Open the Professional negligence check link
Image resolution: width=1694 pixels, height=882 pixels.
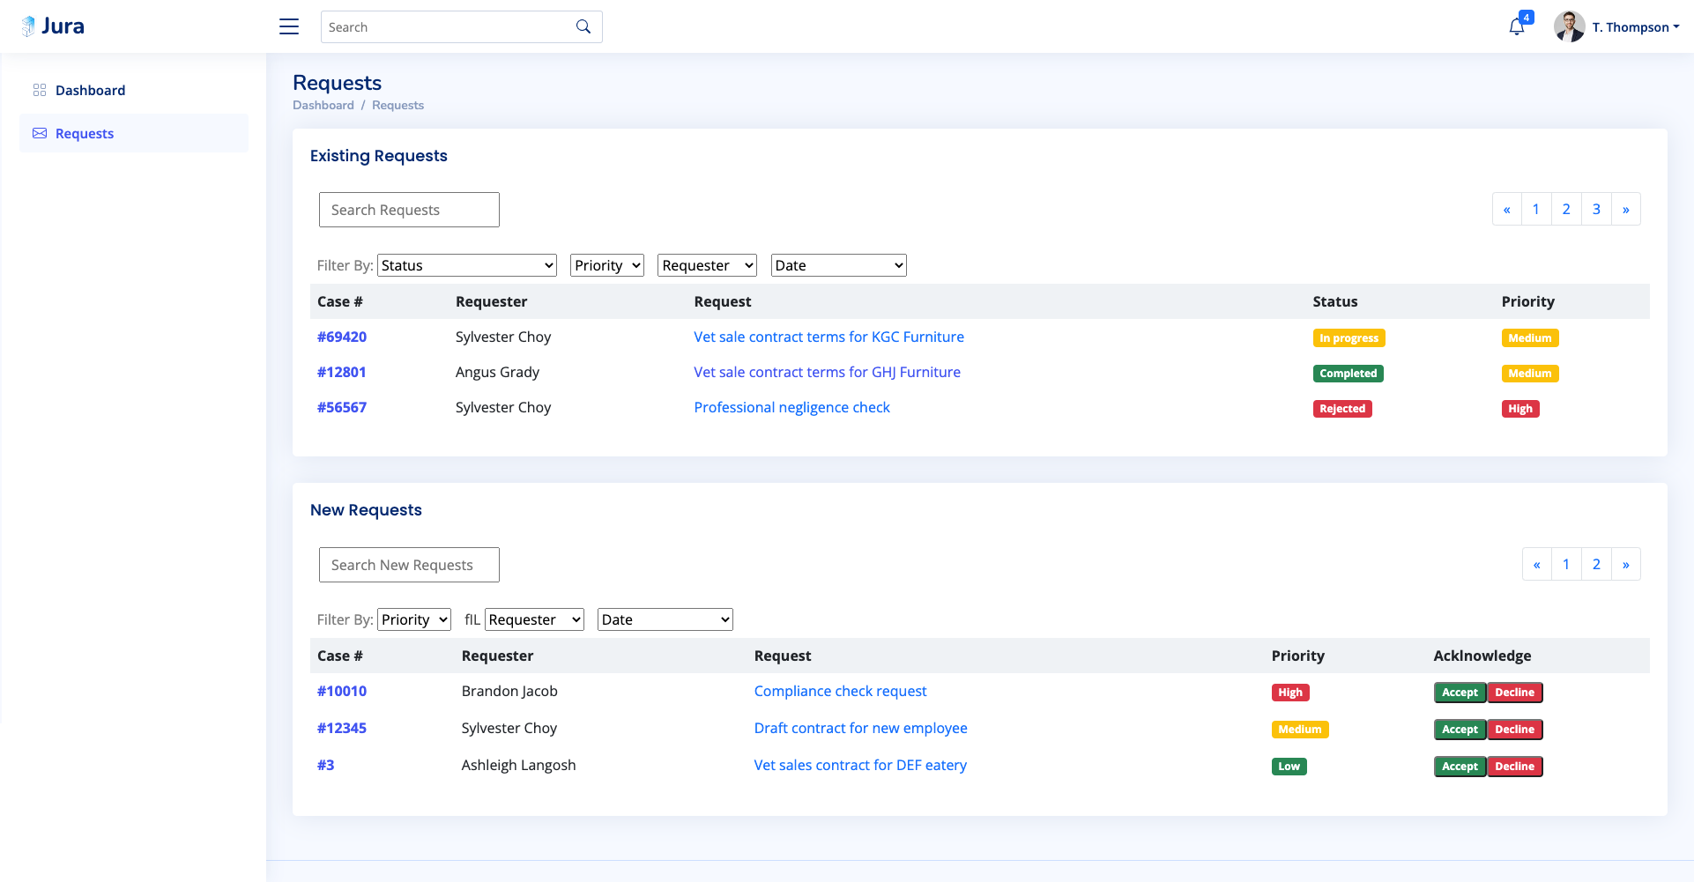coord(791,407)
